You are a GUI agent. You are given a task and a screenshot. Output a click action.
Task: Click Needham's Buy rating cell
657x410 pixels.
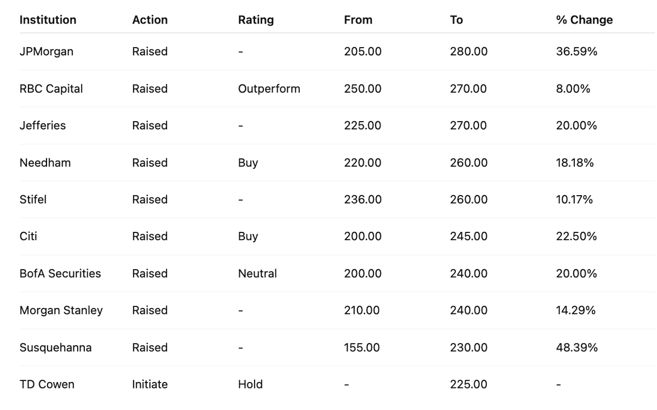[248, 163]
